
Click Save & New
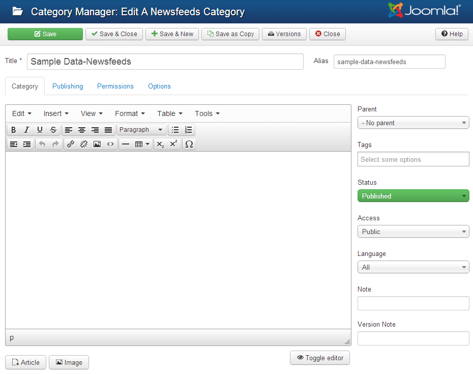click(x=172, y=34)
